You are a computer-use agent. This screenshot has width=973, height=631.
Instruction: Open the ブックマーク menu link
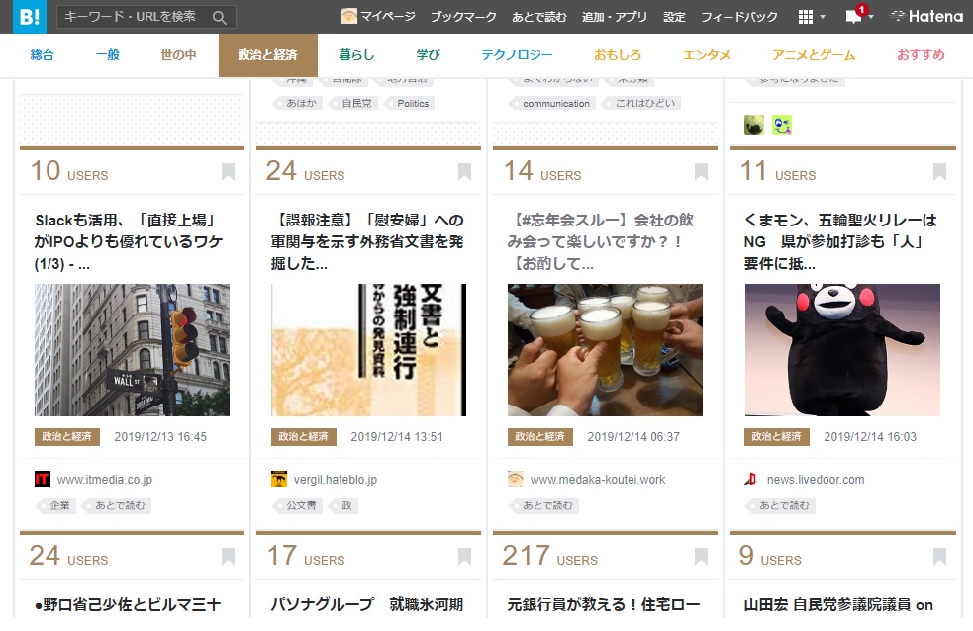click(x=463, y=17)
